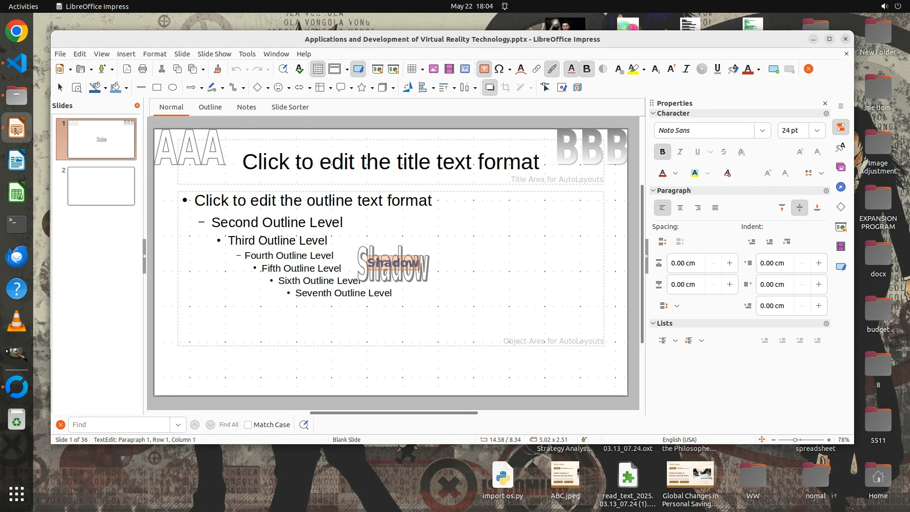Open the Slide Show menu
Viewport: 910px width, 512px height.
click(214, 54)
